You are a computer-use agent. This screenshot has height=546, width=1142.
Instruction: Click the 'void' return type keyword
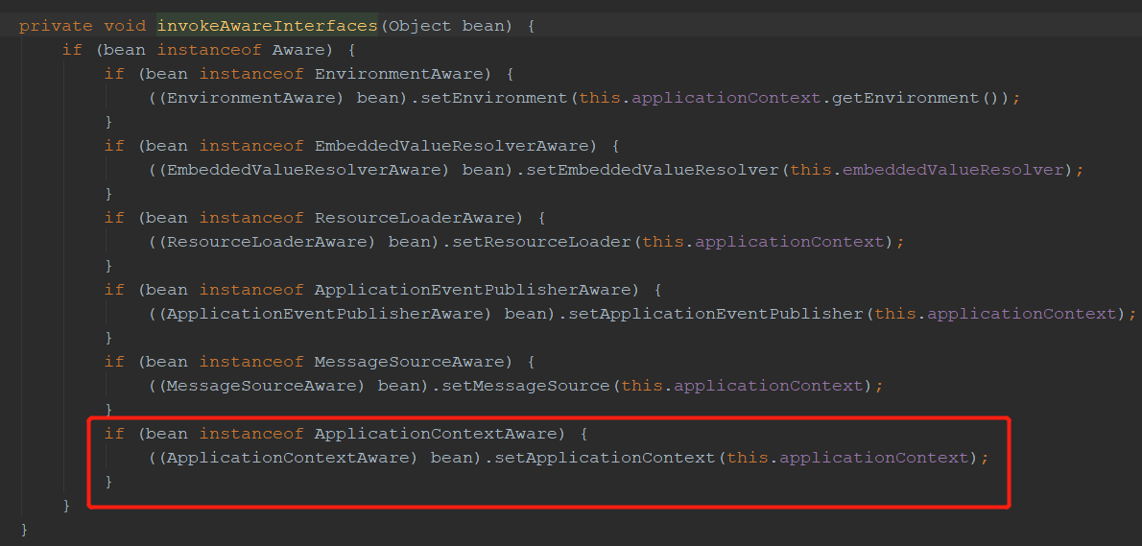[126, 26]
